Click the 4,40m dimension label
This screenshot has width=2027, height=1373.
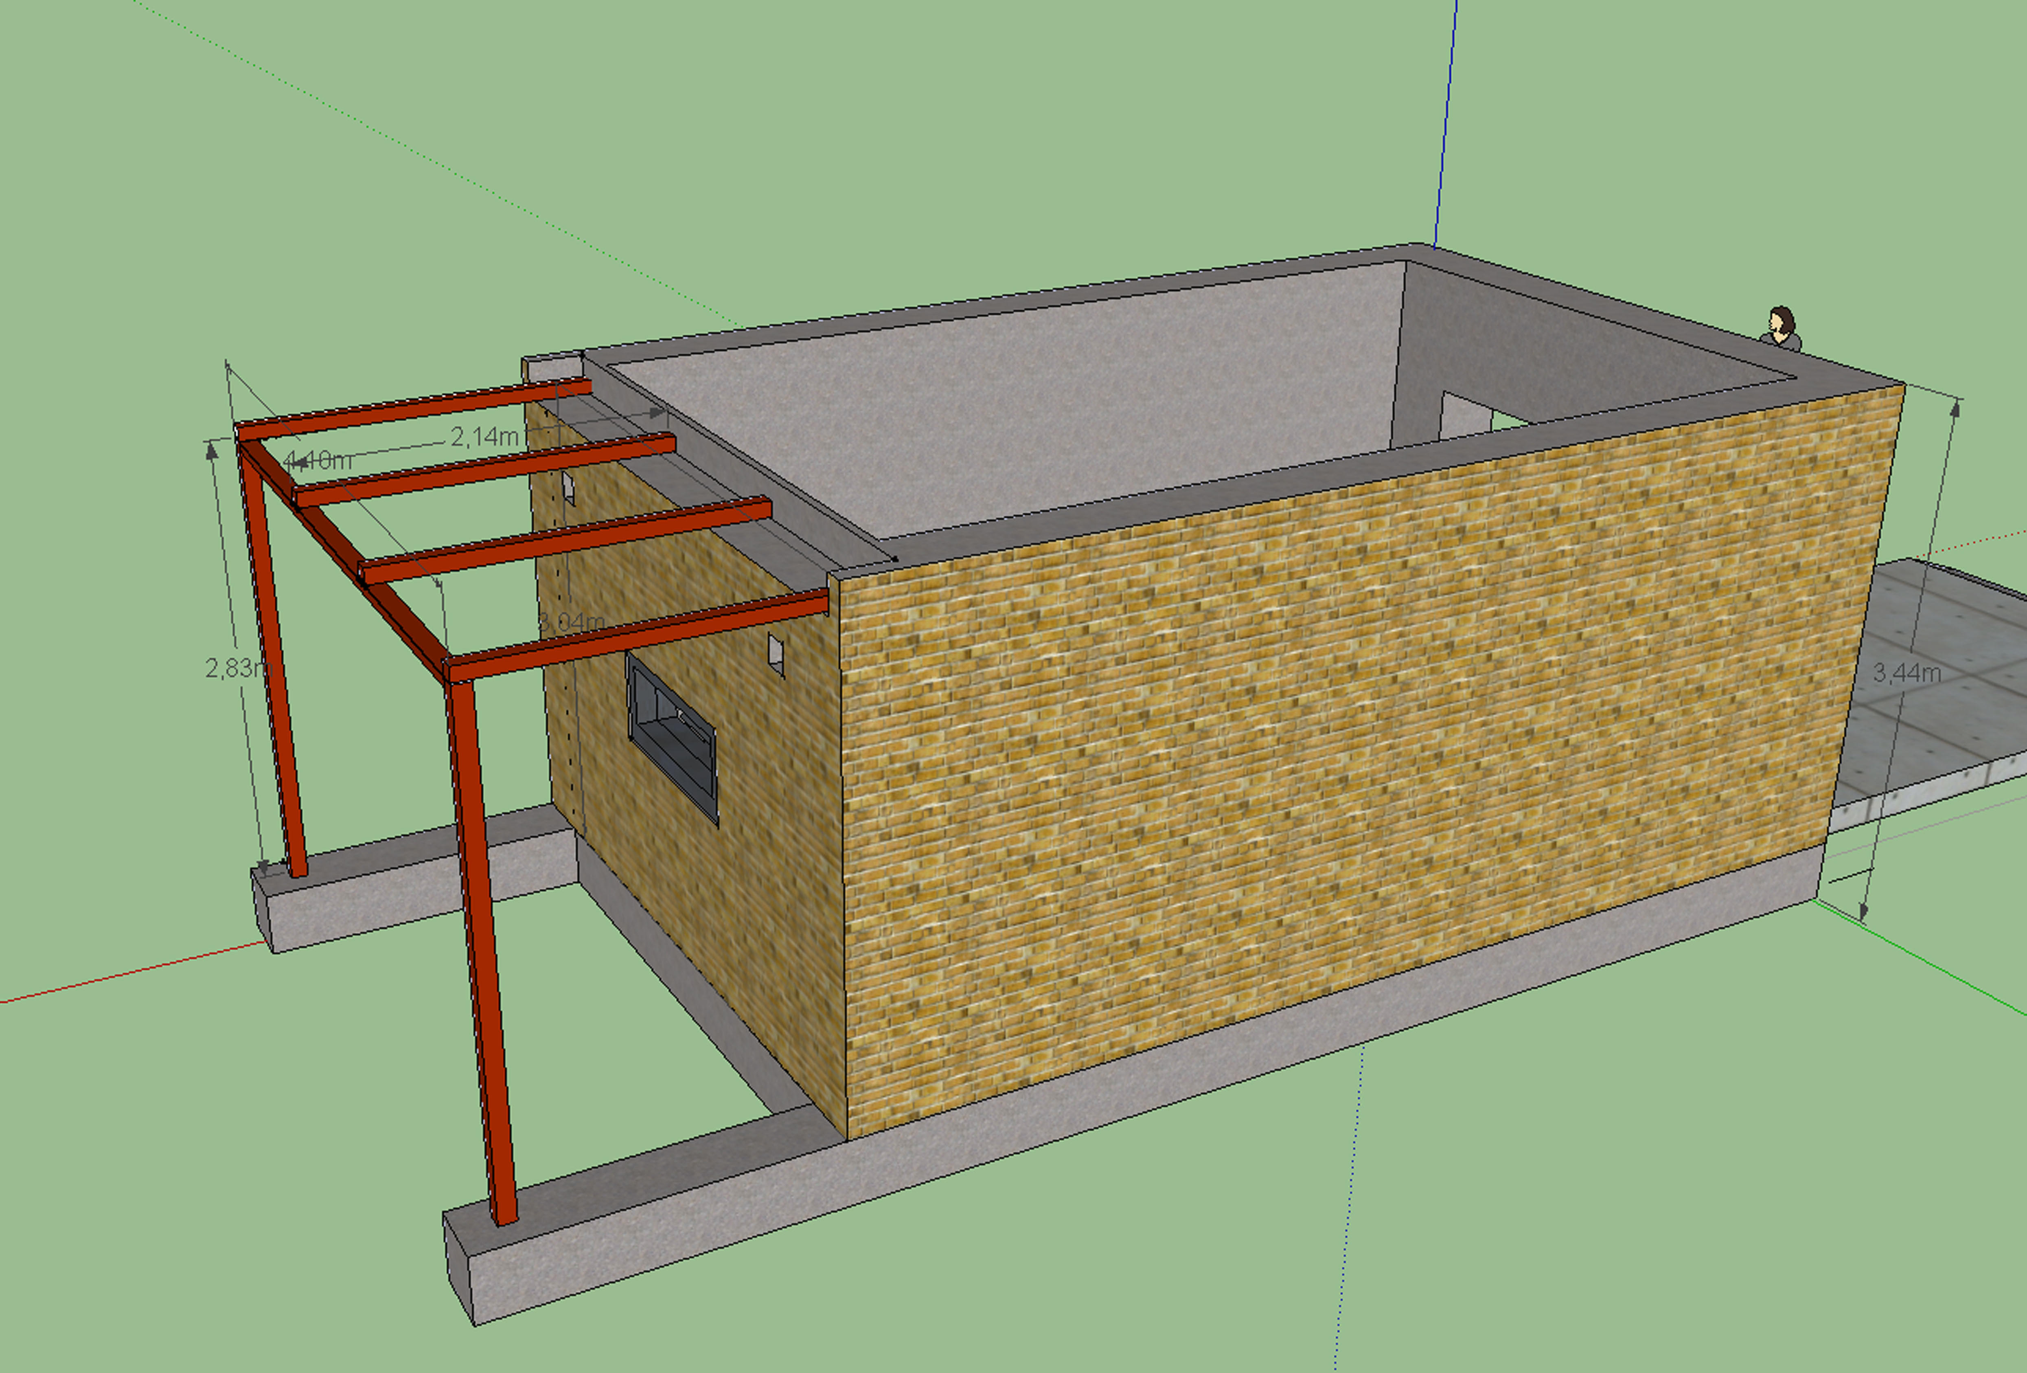318,459
